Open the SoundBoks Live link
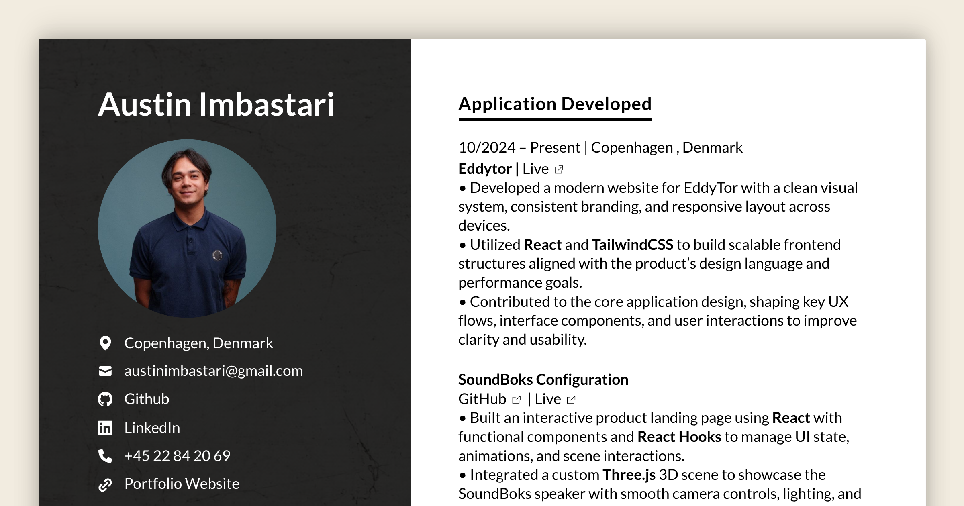The width and height of the screenshot is (964, 506). click(549, 399)
